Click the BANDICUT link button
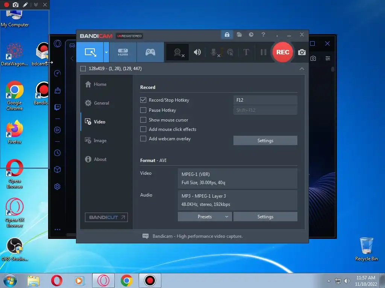This screenshot has width=385, height=288. [x=106, y=217]
